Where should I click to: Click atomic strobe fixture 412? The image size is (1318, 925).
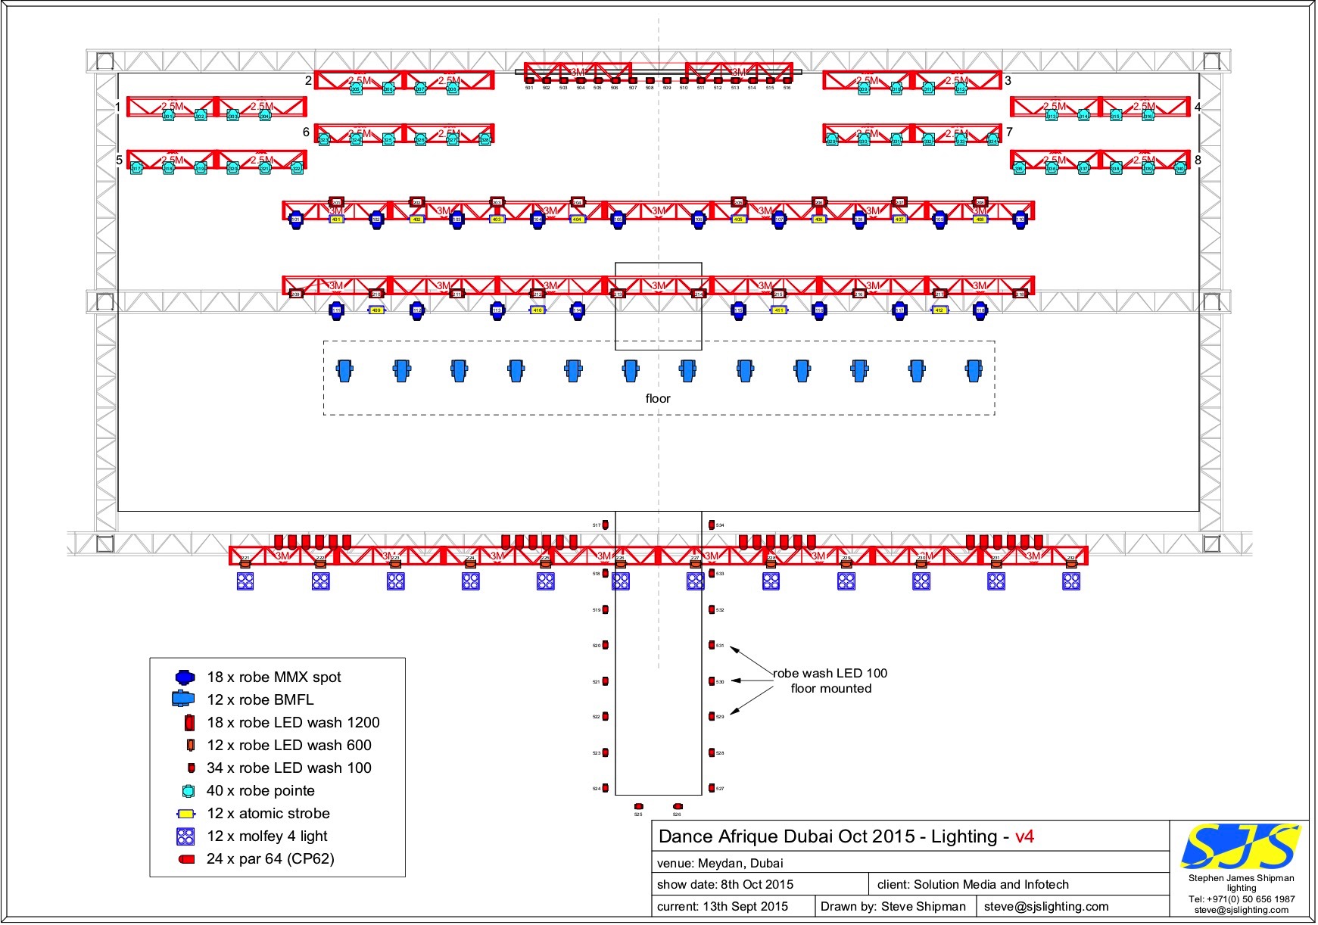[x=939, y=310]
